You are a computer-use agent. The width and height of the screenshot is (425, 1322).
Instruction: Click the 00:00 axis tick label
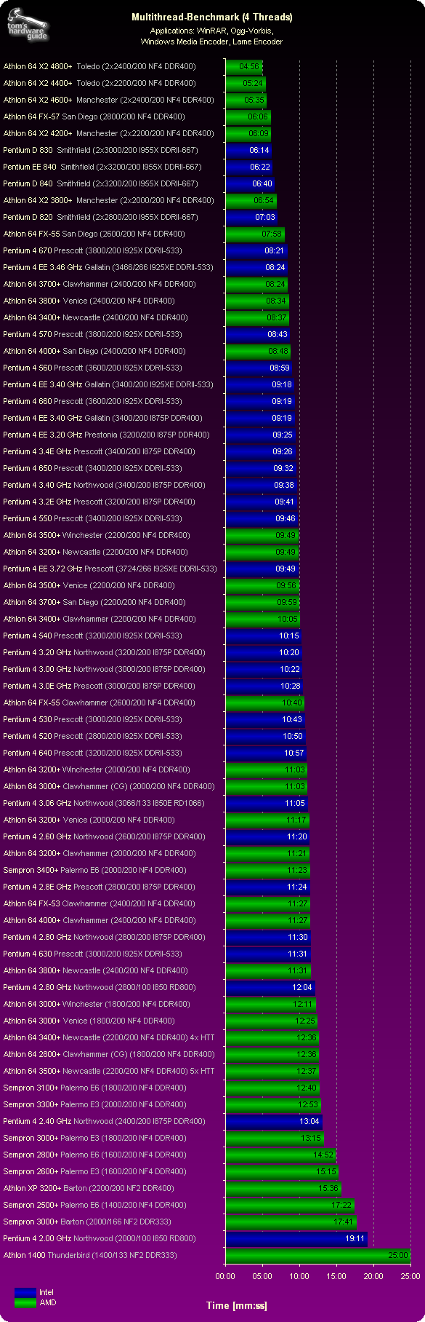(x=225, y=1276)
